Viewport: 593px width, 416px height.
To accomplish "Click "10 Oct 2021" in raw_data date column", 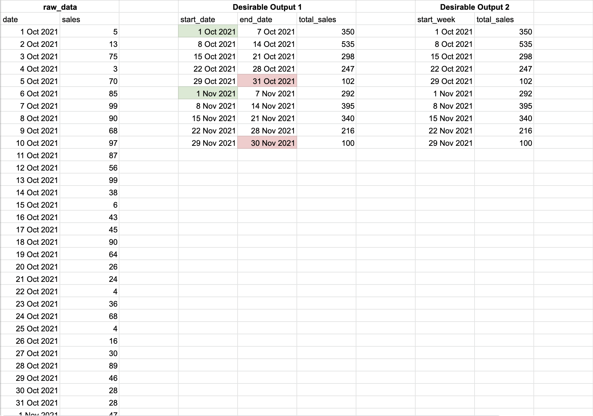I will pos(30,143).
